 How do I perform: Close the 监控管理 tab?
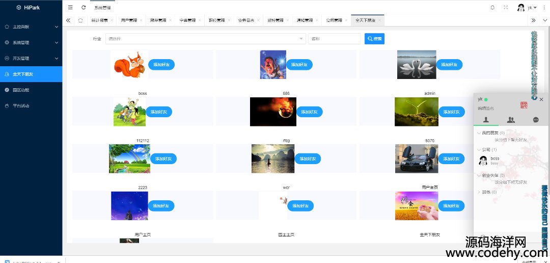(287, 20)
